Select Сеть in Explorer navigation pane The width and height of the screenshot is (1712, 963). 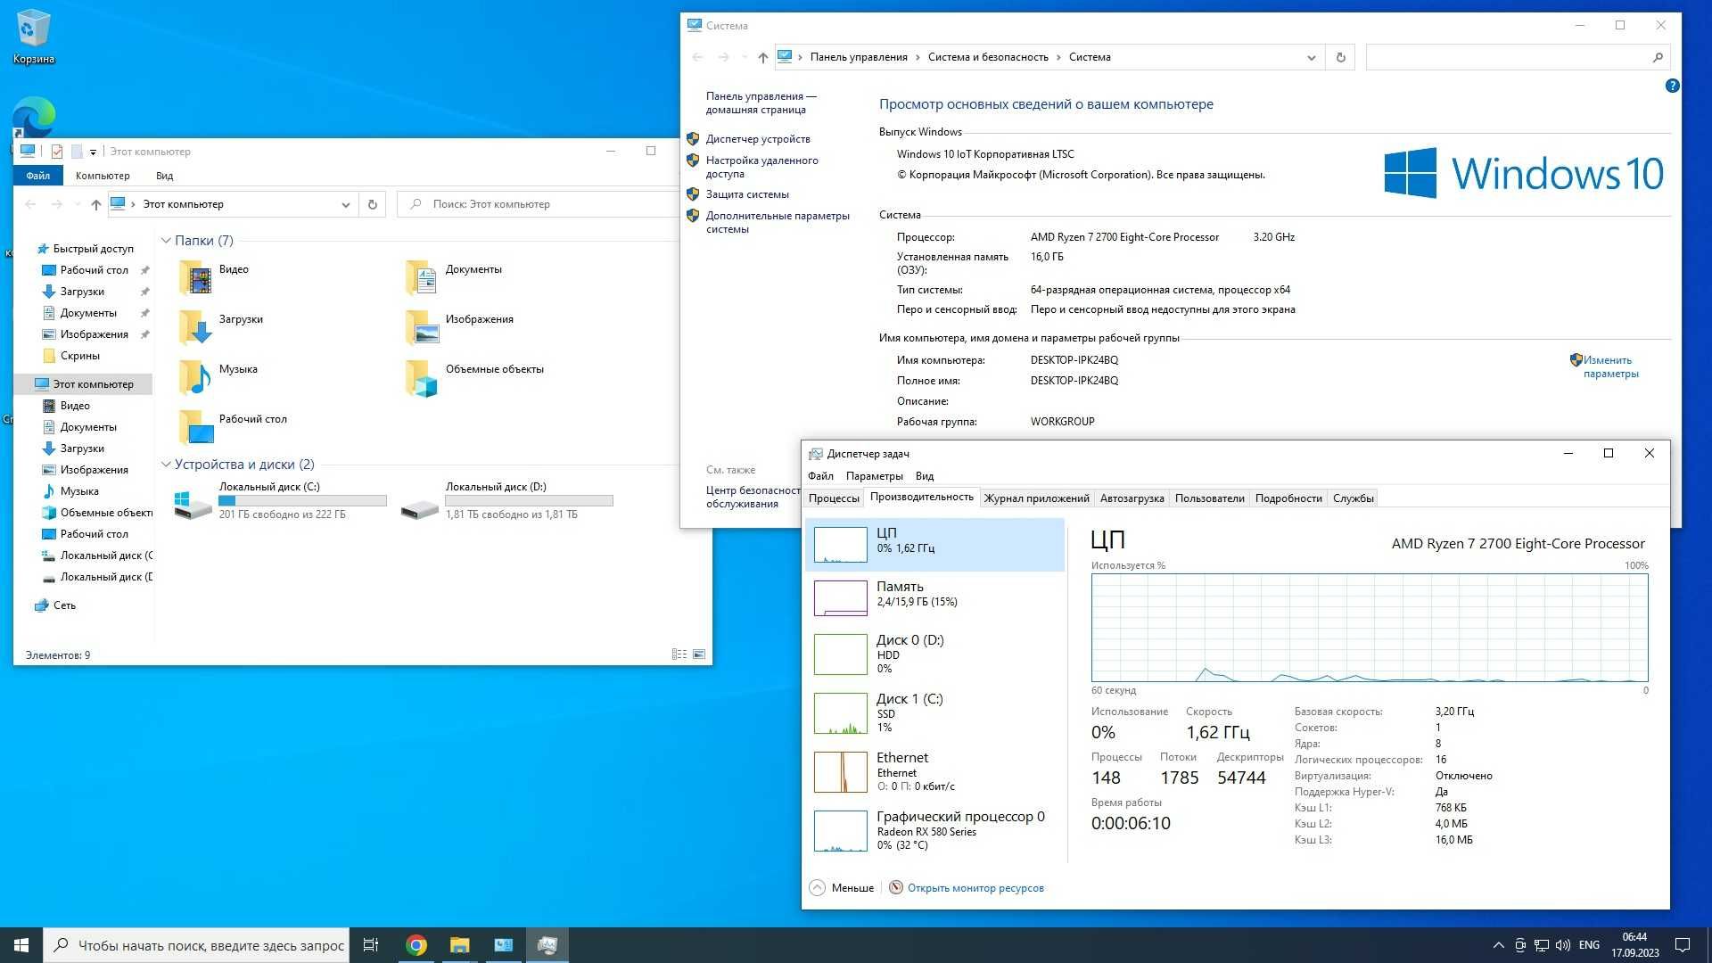(x=64, y=605)
